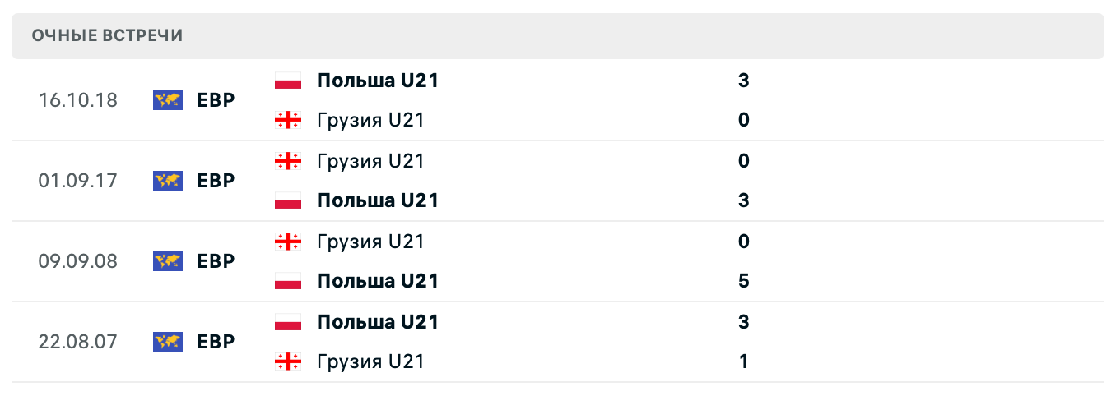Click Georgia flag in 01.09.17 match
1116x396 pixels.
pyautogui.click(x=287, y=161)
